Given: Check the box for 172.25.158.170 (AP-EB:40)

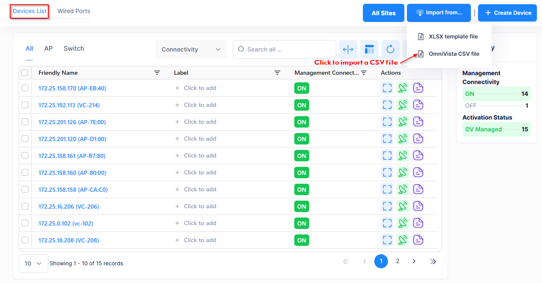Looking at the screenshot, I should [x=25, y=88].
